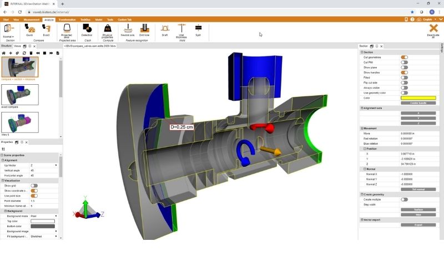Image resolution: width=444 pixels, height=277 pixels.
Task: Open a new browser tab
Action: point(62,4)
